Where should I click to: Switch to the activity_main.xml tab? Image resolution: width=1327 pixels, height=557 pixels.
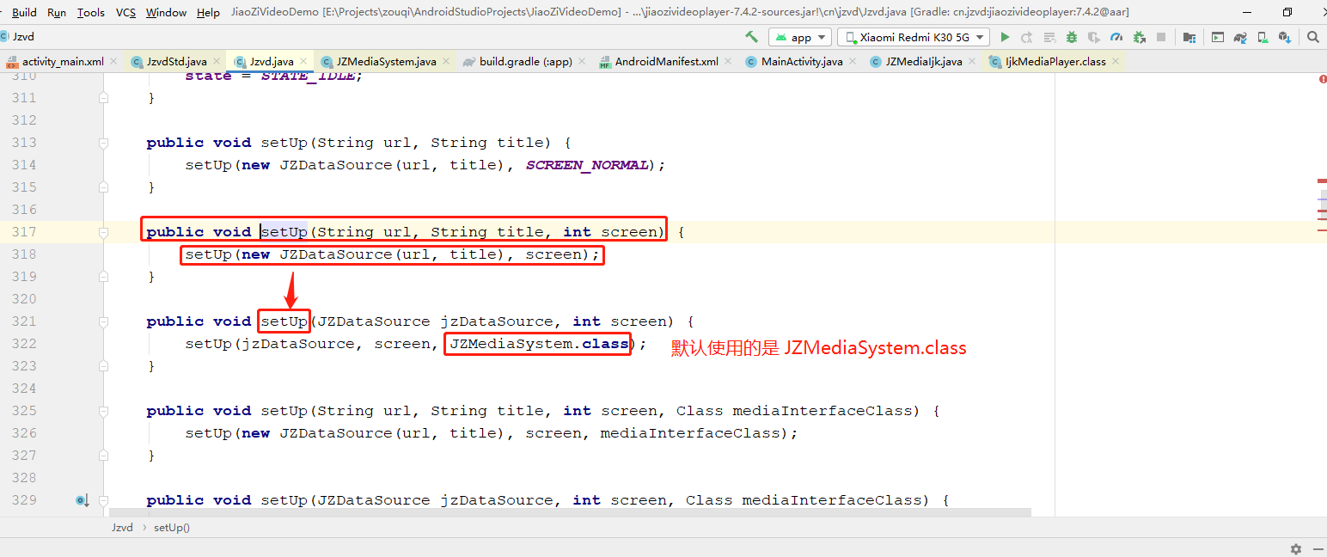(63, 62)
